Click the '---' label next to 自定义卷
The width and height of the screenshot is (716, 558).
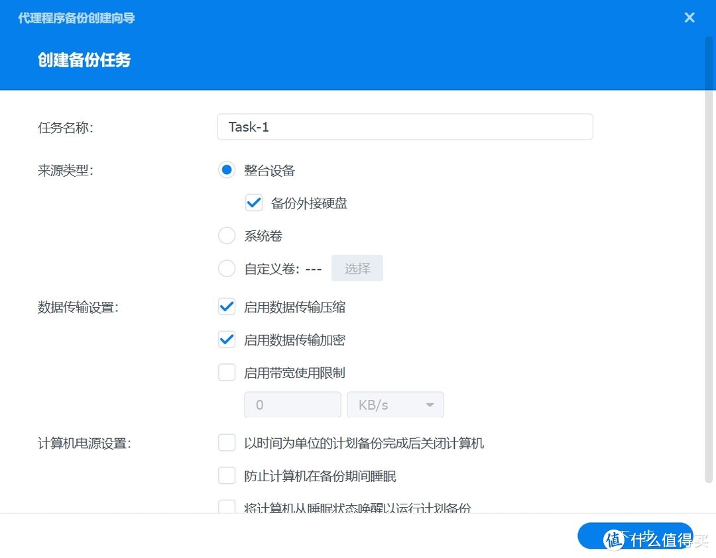click(x=314, y=268)
